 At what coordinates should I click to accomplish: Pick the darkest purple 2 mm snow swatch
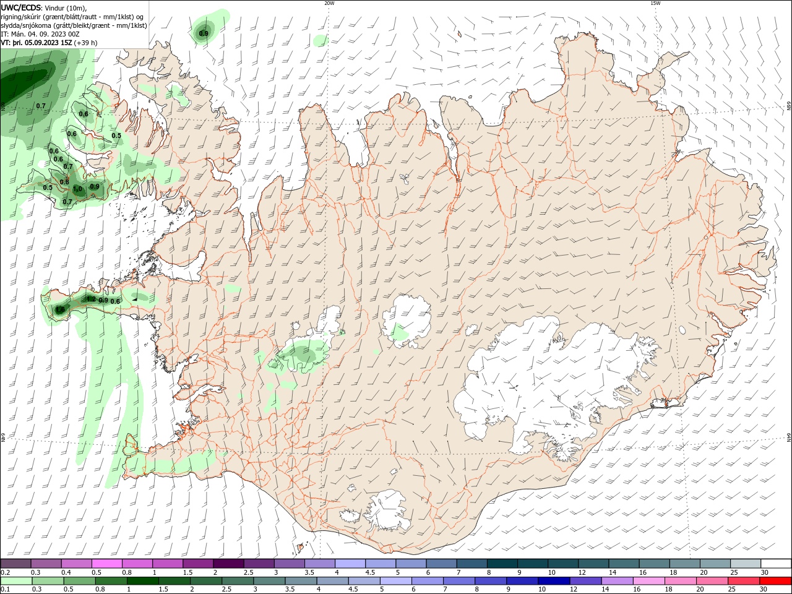(228, 564)
